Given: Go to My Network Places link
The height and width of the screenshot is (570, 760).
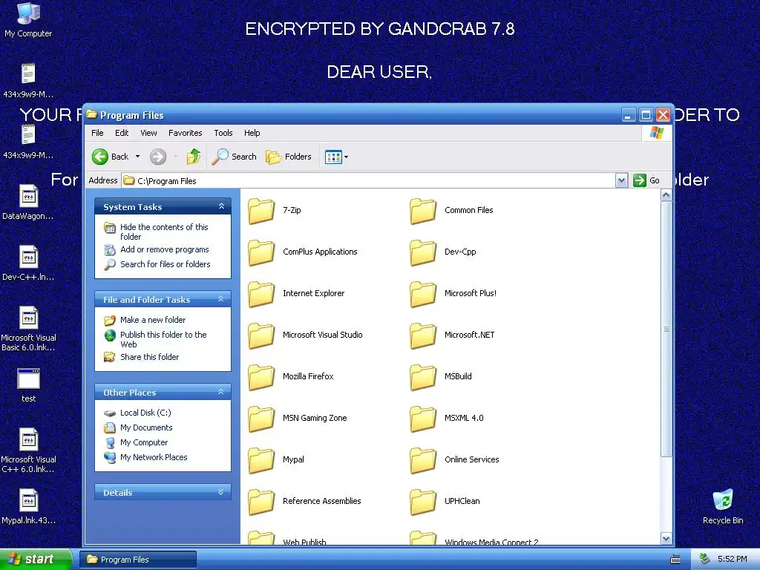Looking at the screenshot, I should [x=154, y=457].
